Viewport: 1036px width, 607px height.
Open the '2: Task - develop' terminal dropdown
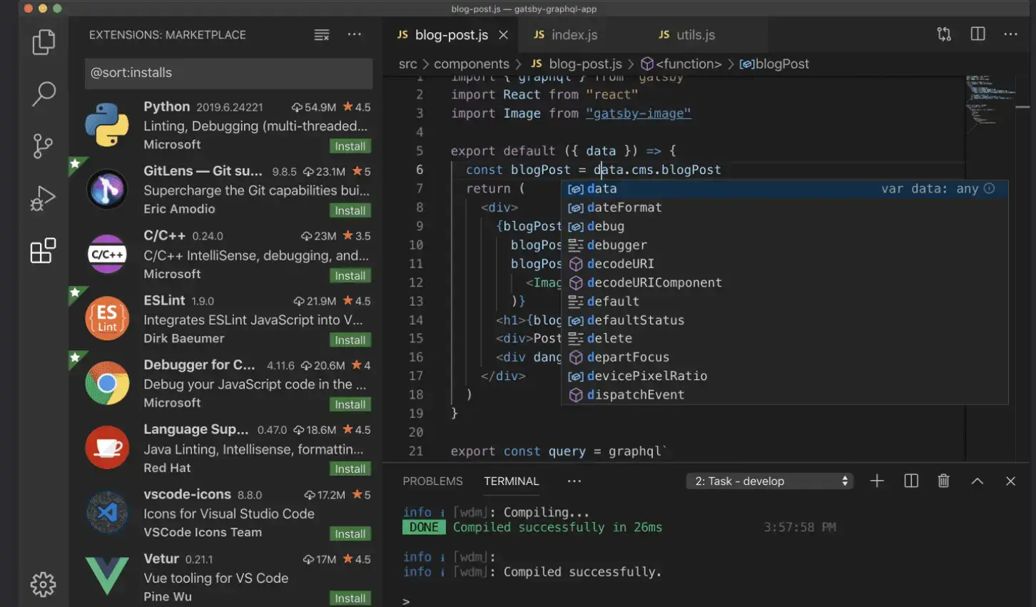pos(769,481)
